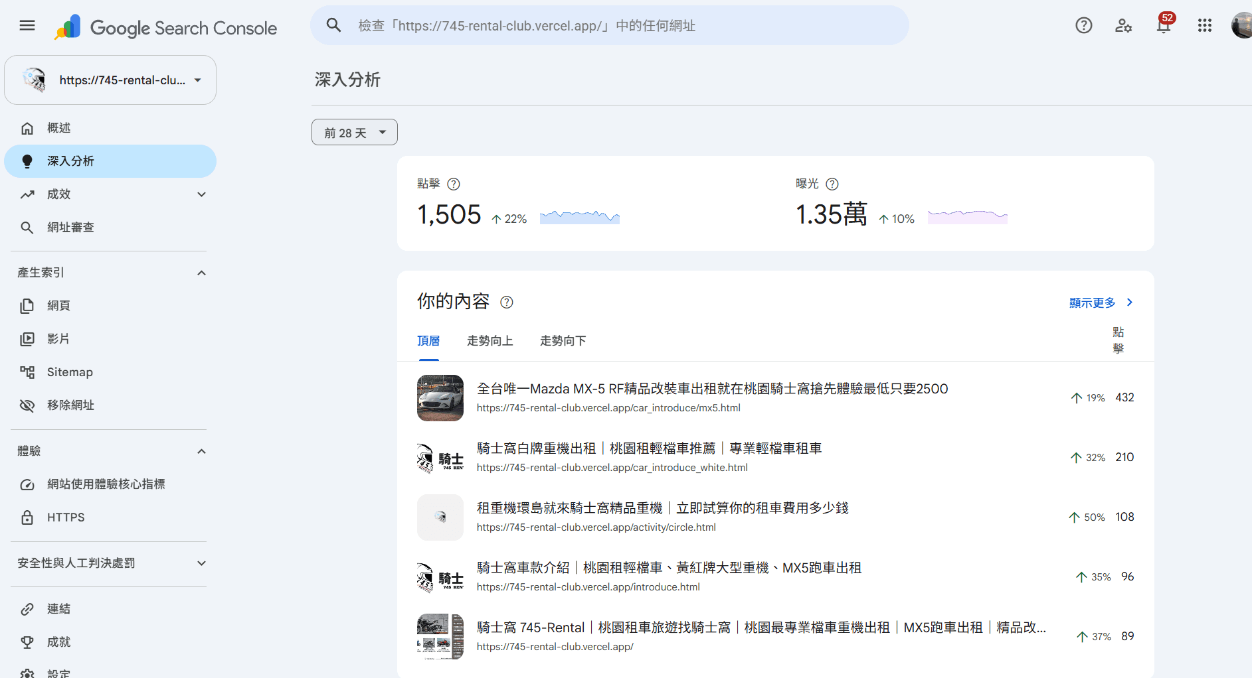Switch to the 走勢向下 tab
The image size is (1252, 678).
[x=563, y=341]
